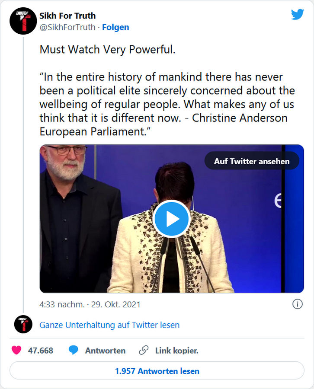This screenshot has width=314, height=389.
Task: Like the tweet with the heart icon
Action: (x=16, y=351)
